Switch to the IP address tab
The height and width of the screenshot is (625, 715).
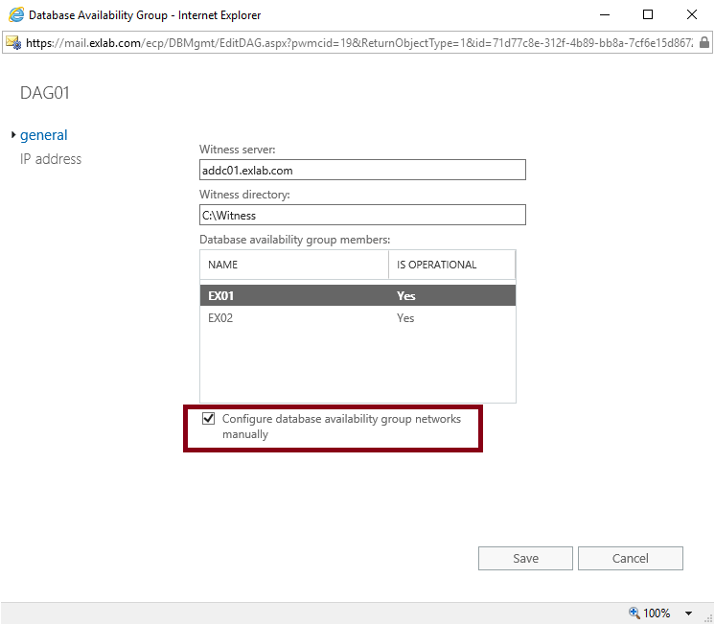click(x=51, y=159)
